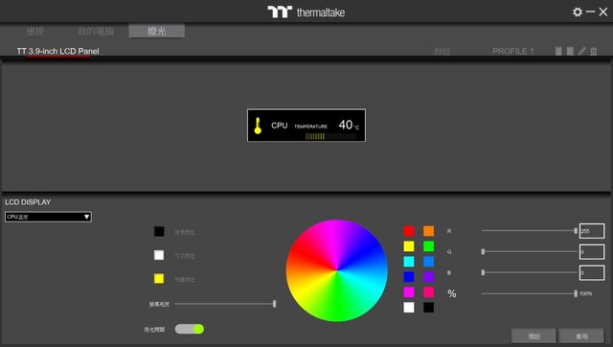Click the yellow thermometer icon in preview
Viewport: 613px width, 347px height.
click(x=258, y=126)
